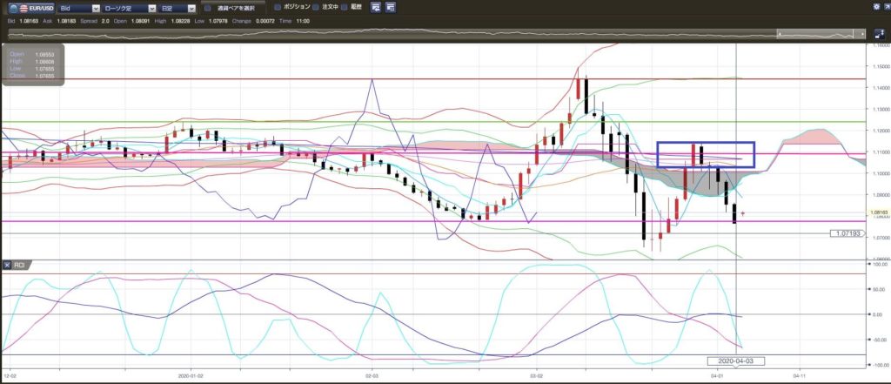Click the 04-11 date axis label

click(799, 375)
